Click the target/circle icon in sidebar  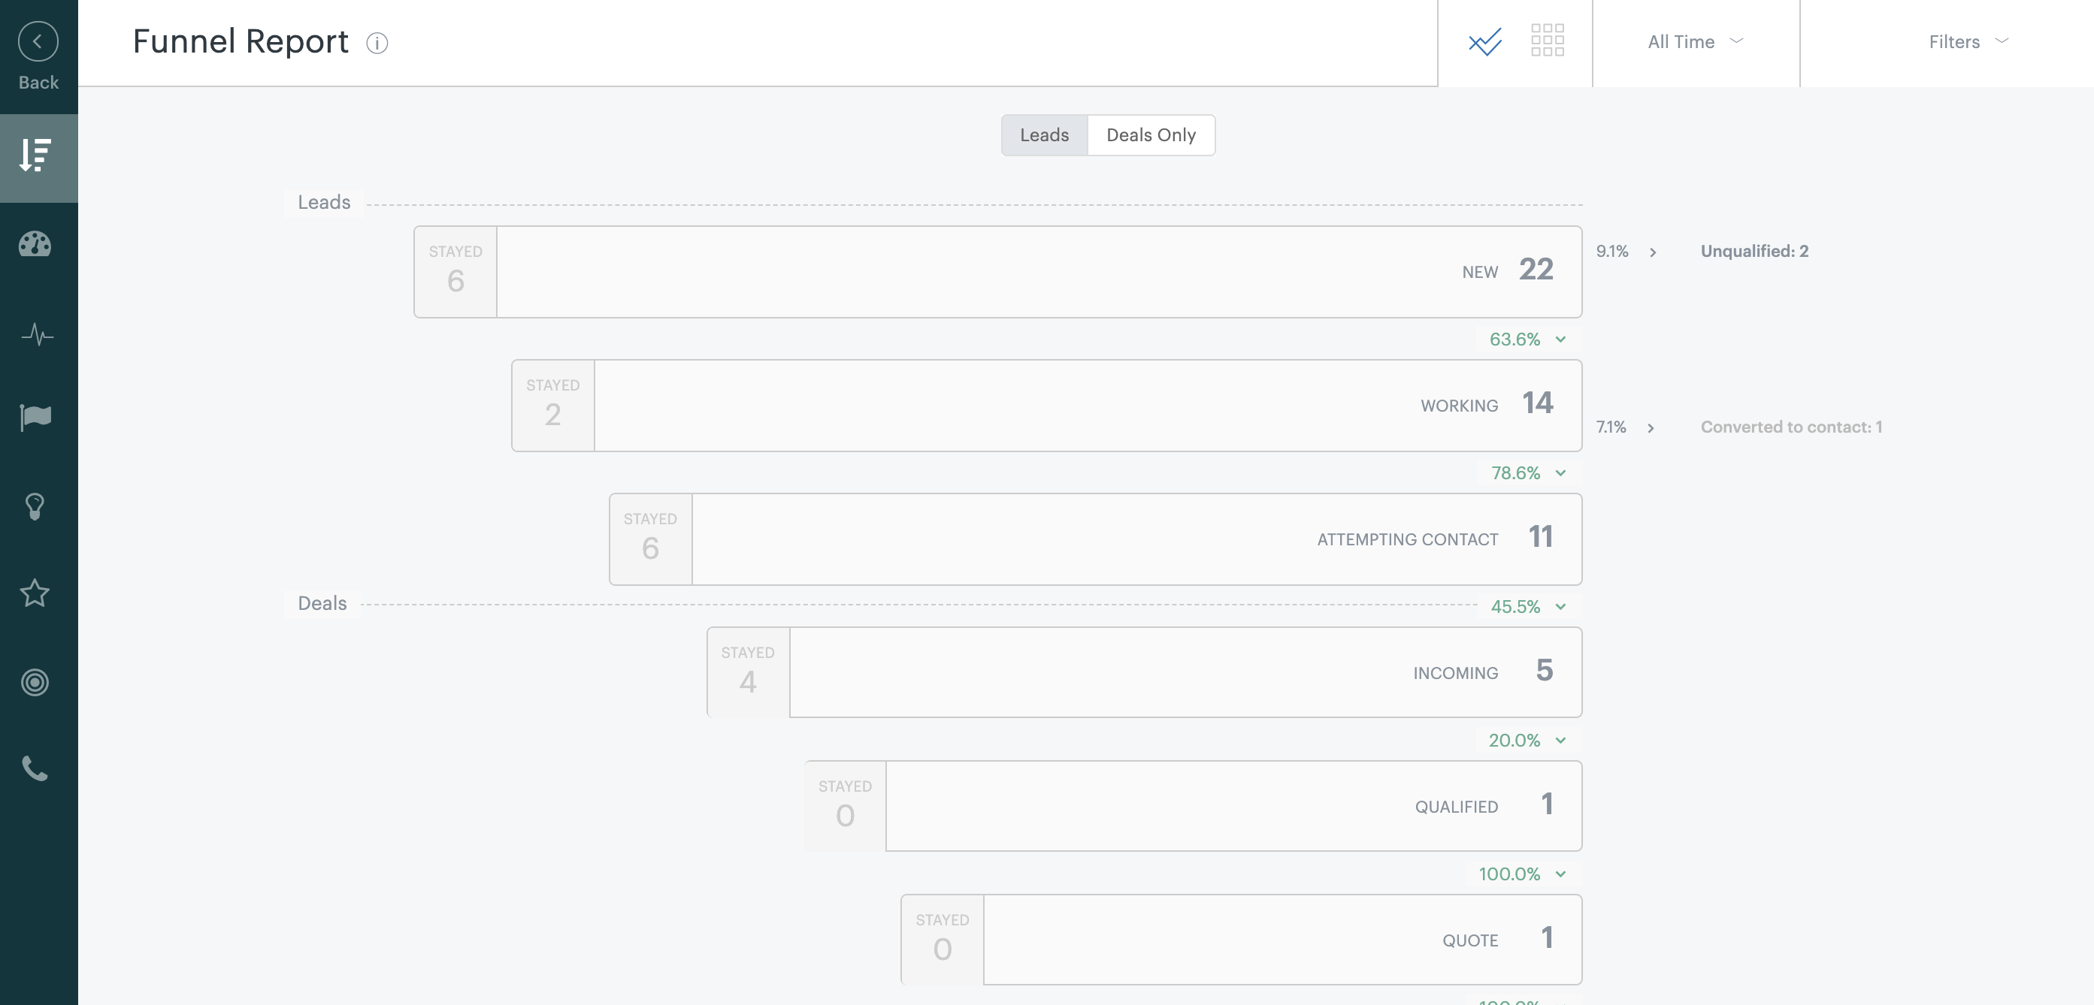pyautogui.click(x=38, y=681)
